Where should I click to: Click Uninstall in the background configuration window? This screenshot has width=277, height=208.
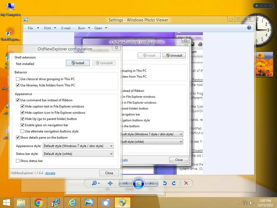click(174, 55)
